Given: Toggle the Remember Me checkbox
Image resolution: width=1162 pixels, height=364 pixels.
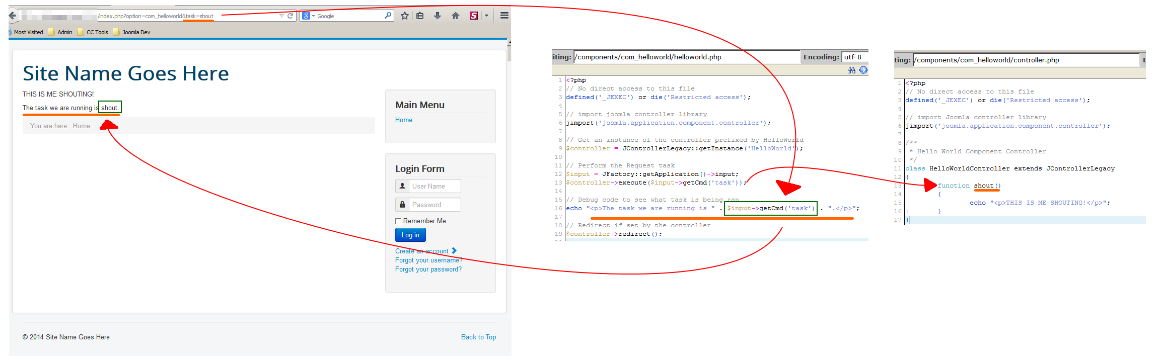Looking at the screenshot, I should (x=398, y=221).
